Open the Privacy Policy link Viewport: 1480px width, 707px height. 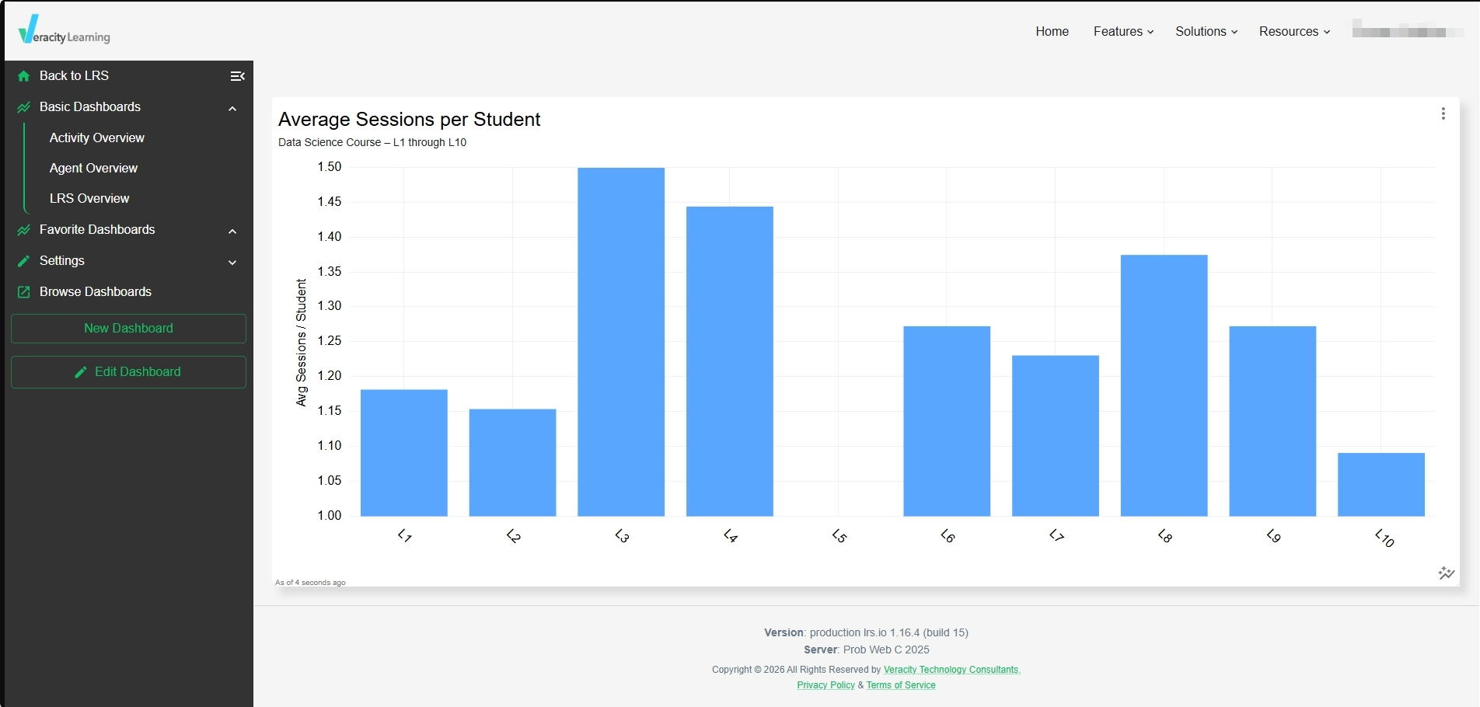(x=826, y=685)
